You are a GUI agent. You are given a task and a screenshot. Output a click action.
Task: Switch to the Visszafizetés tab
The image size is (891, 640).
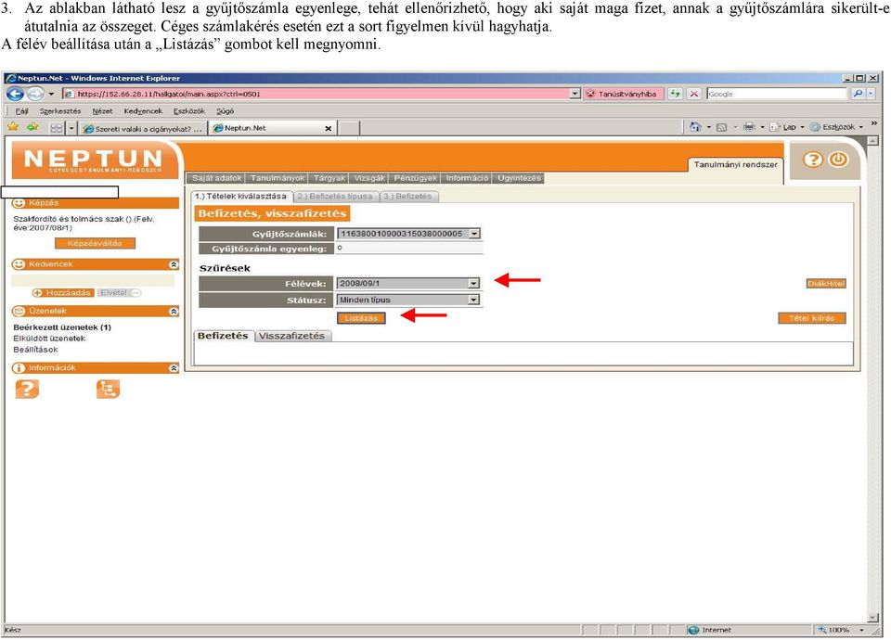click(x=291, y=336)
